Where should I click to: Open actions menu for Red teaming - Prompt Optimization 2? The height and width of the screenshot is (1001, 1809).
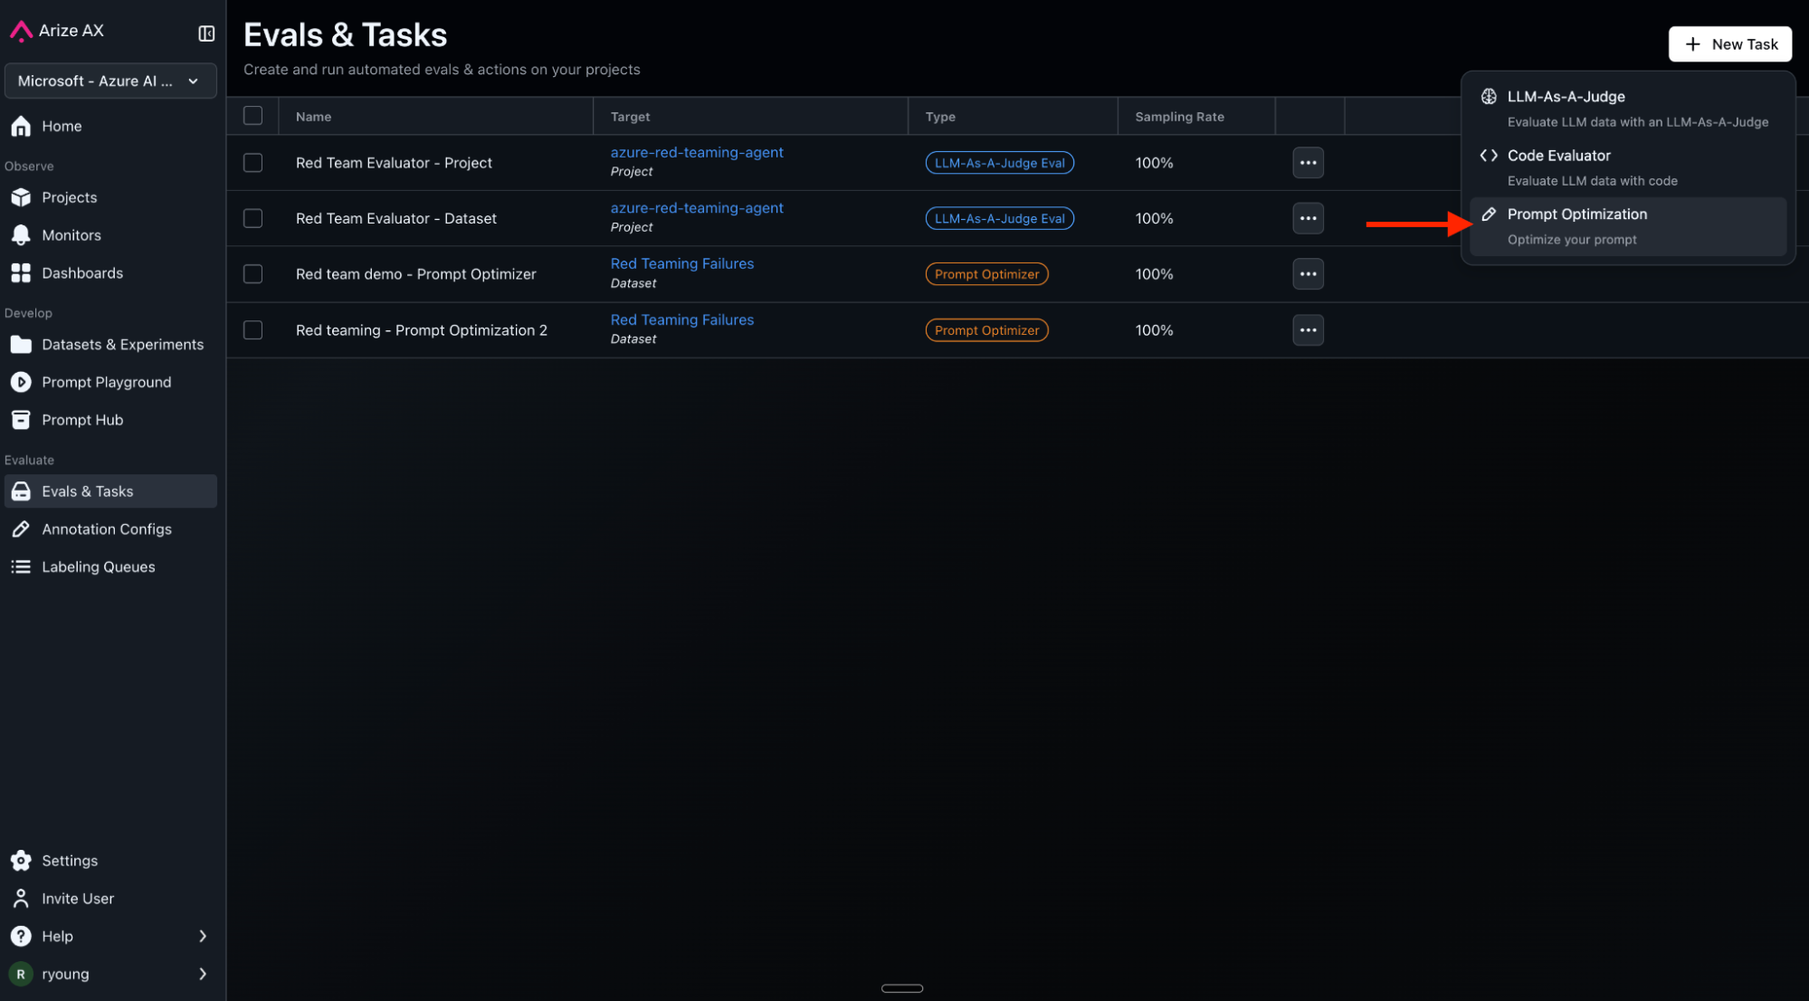[x=1308, y=330]
